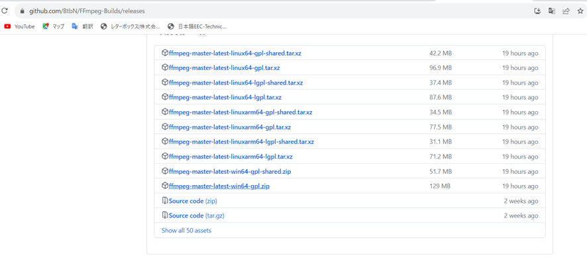The image size is (587, 265).
Task: Download Source code (tar.gz)
Action: click(197, 215)
